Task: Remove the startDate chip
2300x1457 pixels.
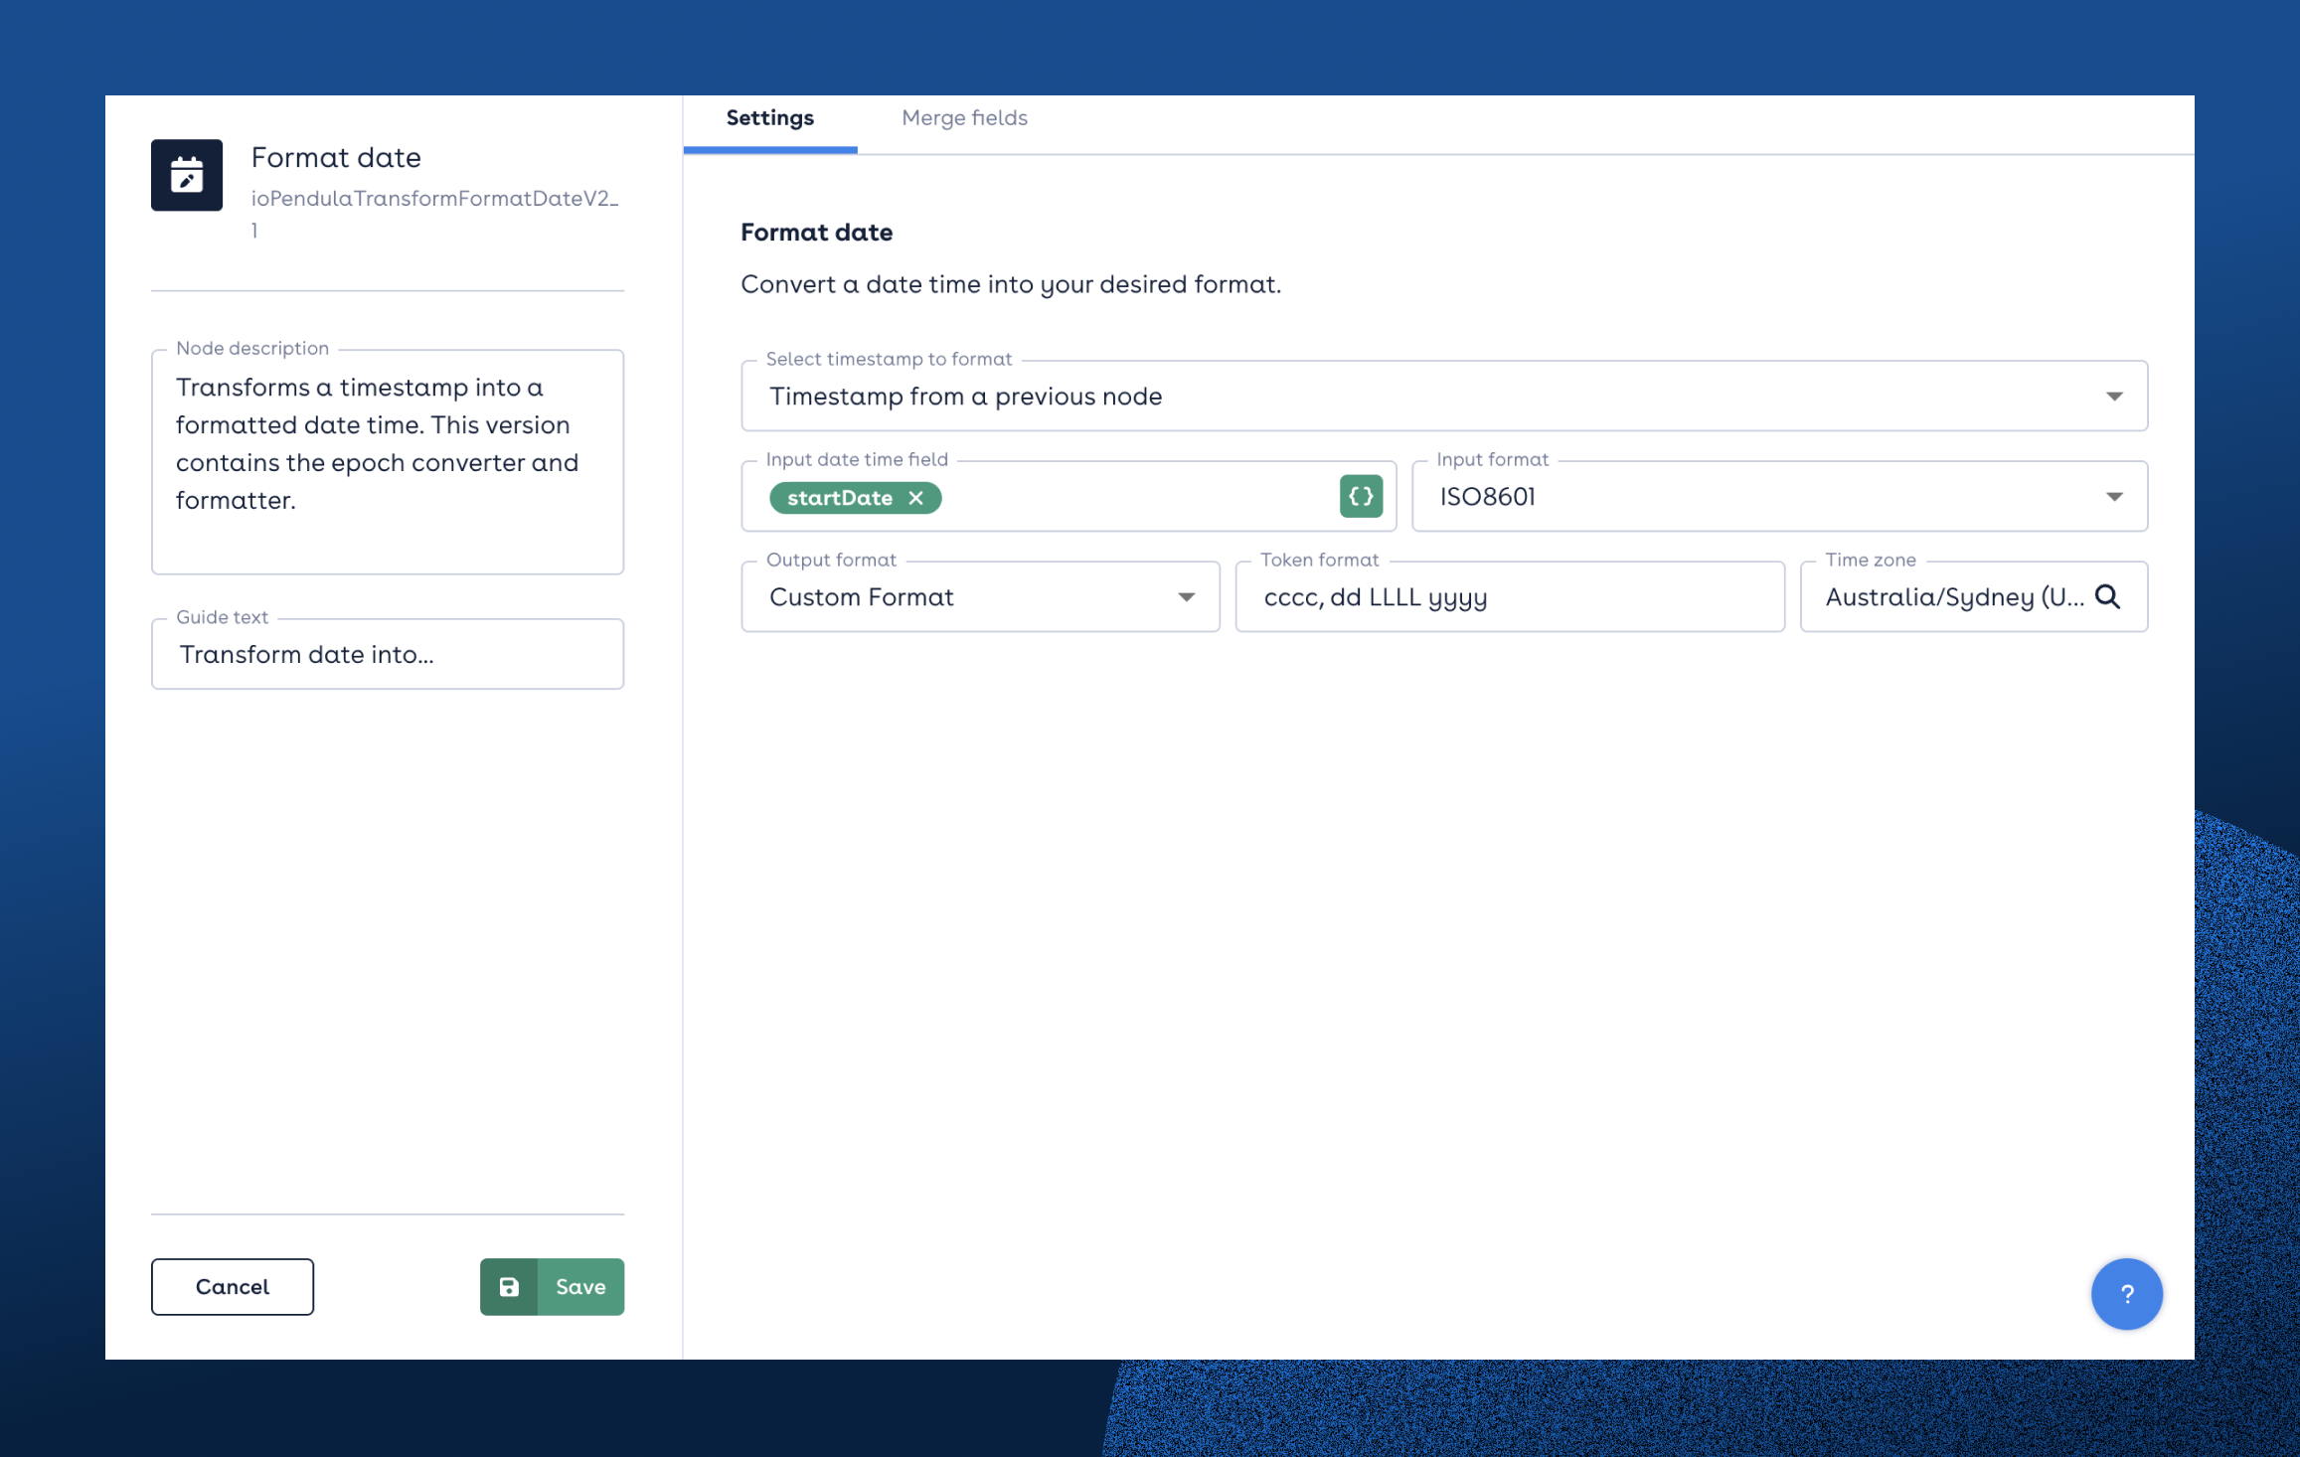Action: click(x=916, y=498)
